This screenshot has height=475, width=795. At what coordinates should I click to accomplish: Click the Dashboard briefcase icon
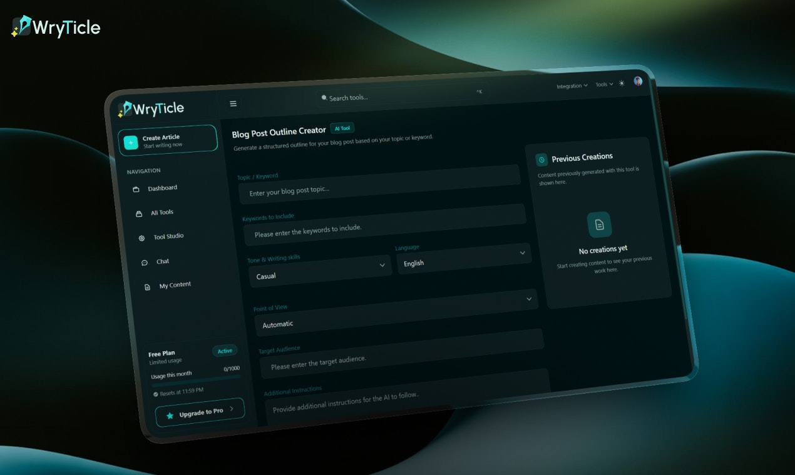click(x=136, y=189)
